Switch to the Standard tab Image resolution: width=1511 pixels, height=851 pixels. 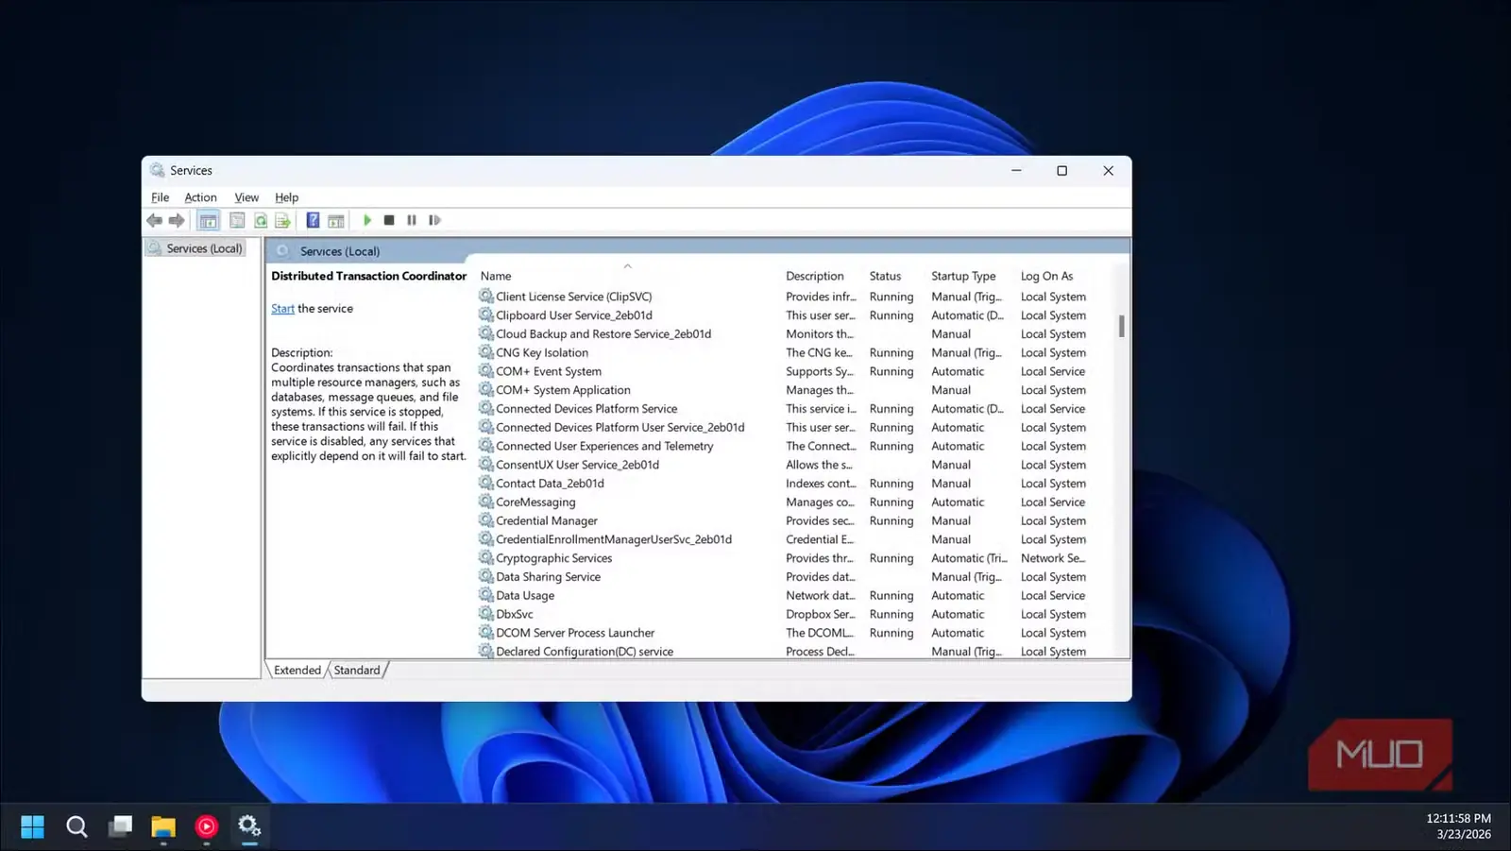(x=357, y=670)
